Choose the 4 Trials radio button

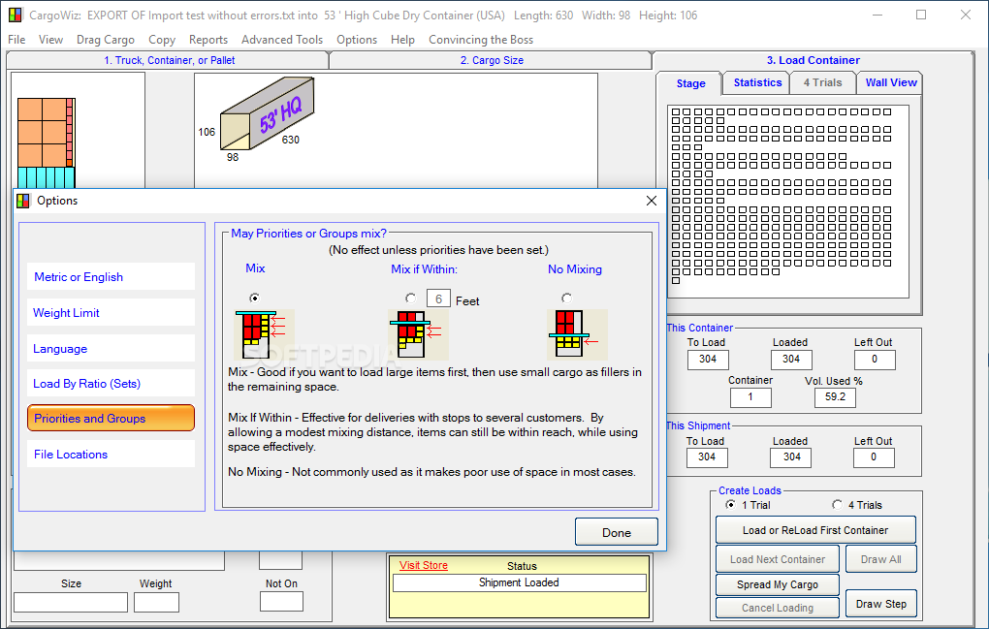point(837,504)
